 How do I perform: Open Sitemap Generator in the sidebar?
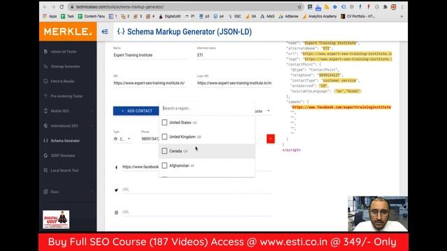[x=65, y=67]
